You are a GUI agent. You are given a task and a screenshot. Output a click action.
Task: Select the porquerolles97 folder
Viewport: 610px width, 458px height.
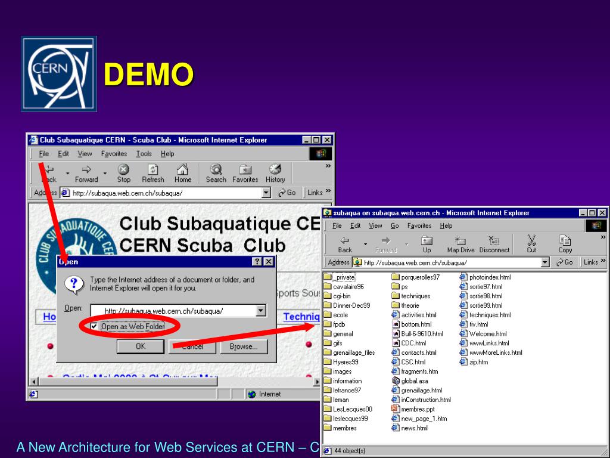pos(415,277)
